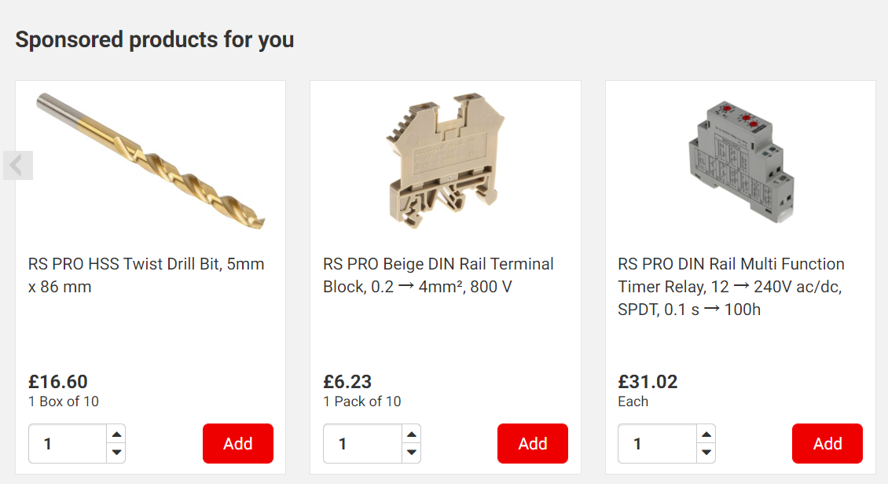Decrease the drill bit quantity
888x484 pixels.
coord(116,453)
